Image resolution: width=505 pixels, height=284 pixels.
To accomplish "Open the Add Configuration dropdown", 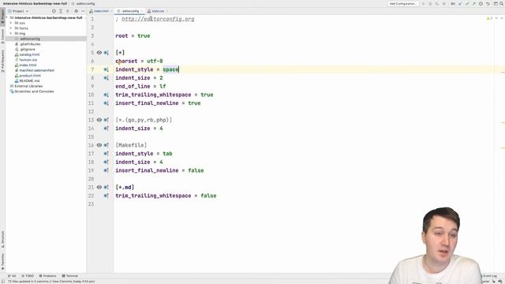I will coord(402,3).
